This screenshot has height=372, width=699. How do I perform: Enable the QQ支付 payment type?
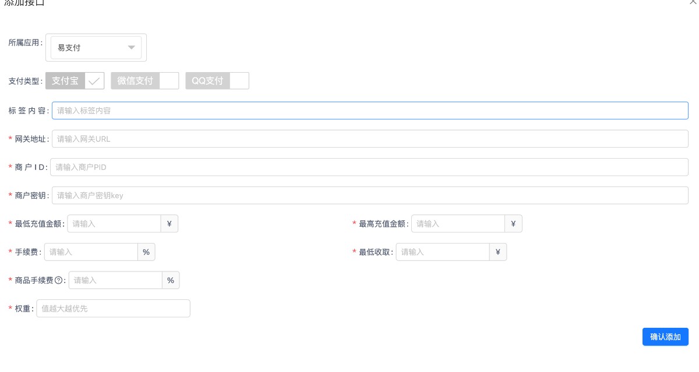pos(217,81)
